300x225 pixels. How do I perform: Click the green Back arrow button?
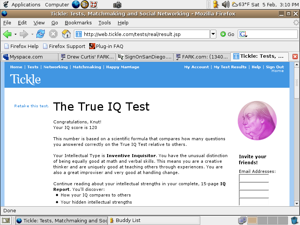(7, 34)
